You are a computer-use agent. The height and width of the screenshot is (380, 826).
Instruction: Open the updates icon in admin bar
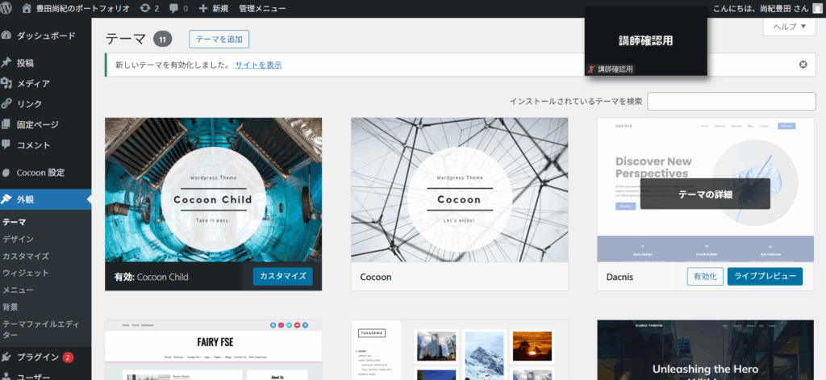coord(144,8)
